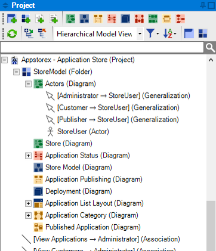
Task: Click the add model element icon
Action: pos(39,18)
